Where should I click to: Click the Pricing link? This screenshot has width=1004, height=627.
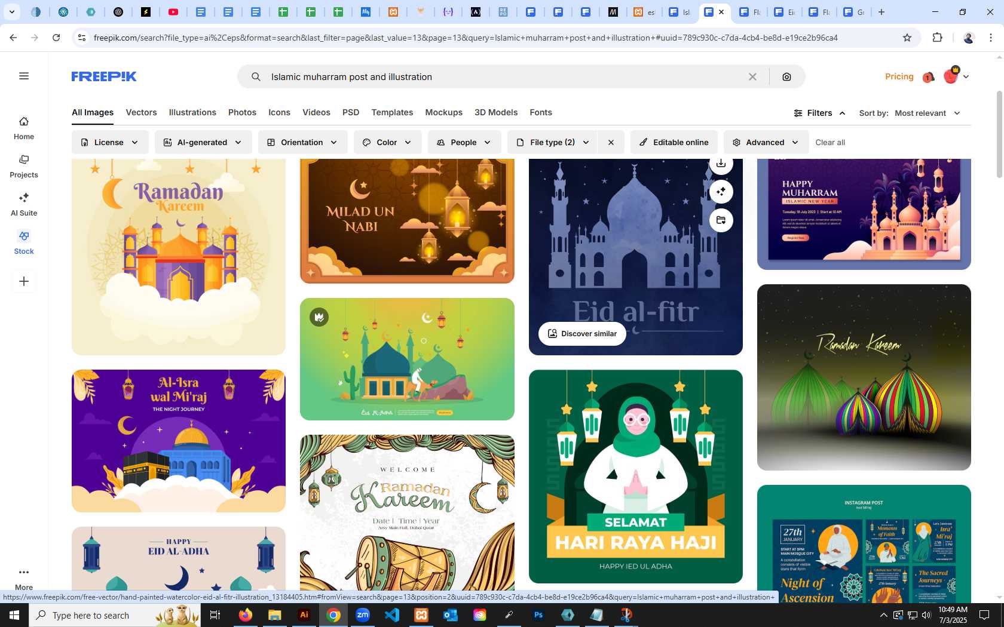point(899,76)
